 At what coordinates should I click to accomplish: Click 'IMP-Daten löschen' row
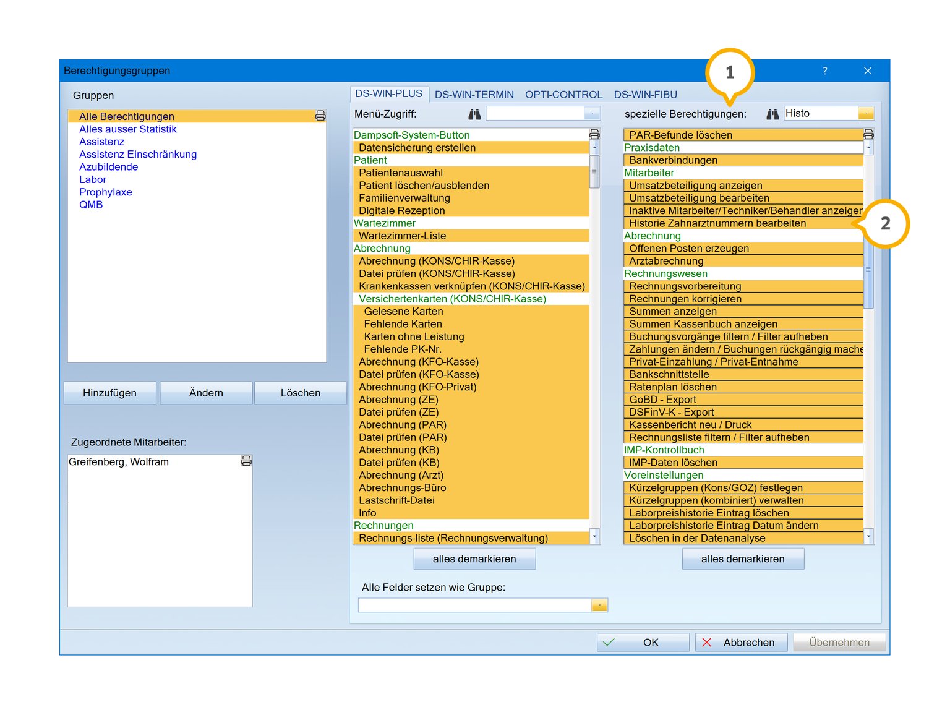[743, 463]
